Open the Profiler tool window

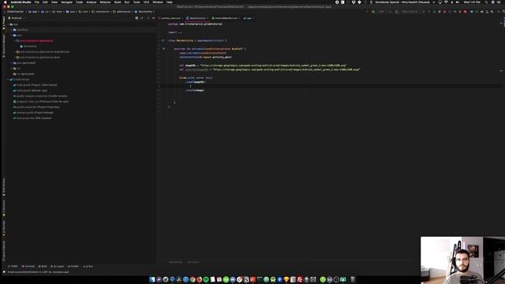click(73, 267)
